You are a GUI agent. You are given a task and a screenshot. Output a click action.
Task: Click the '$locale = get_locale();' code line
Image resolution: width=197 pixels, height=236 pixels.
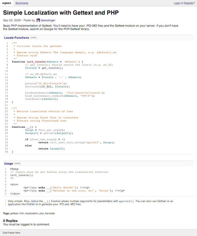pos(44,68)
